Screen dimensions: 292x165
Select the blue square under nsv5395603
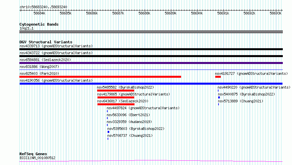[x=108, y=132]
